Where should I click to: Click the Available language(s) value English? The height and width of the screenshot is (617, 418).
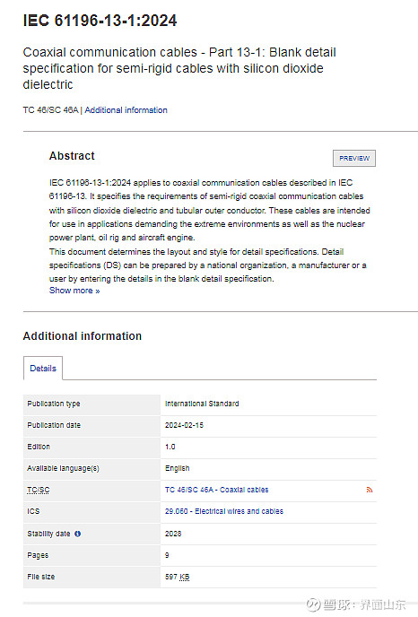pos(177,468)
